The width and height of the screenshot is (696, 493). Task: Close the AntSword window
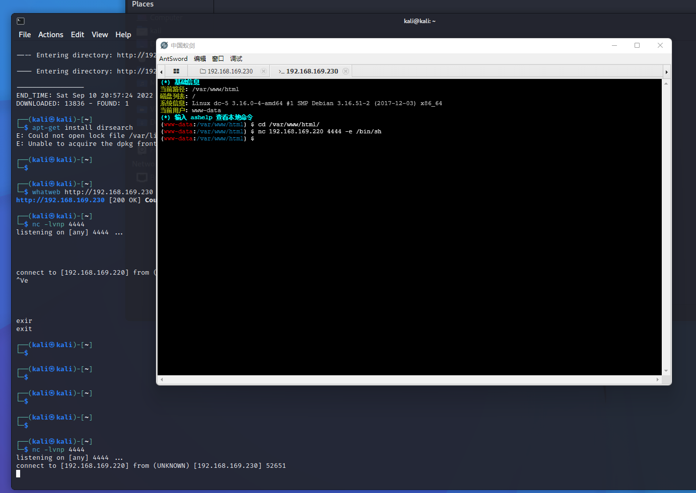pos(660,45)
